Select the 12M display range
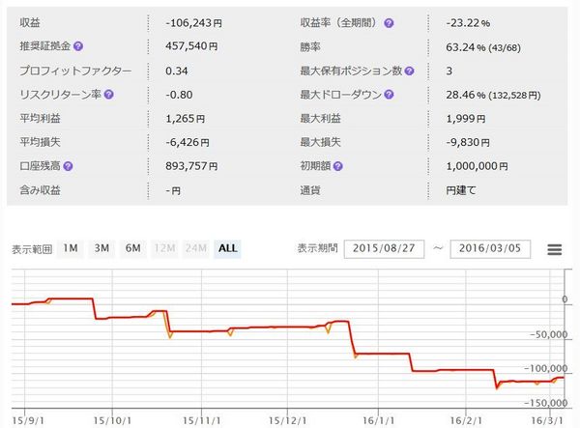 click(164, 248)
